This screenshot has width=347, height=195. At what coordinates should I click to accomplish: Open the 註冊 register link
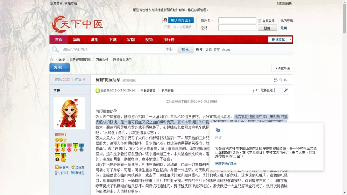284,28
